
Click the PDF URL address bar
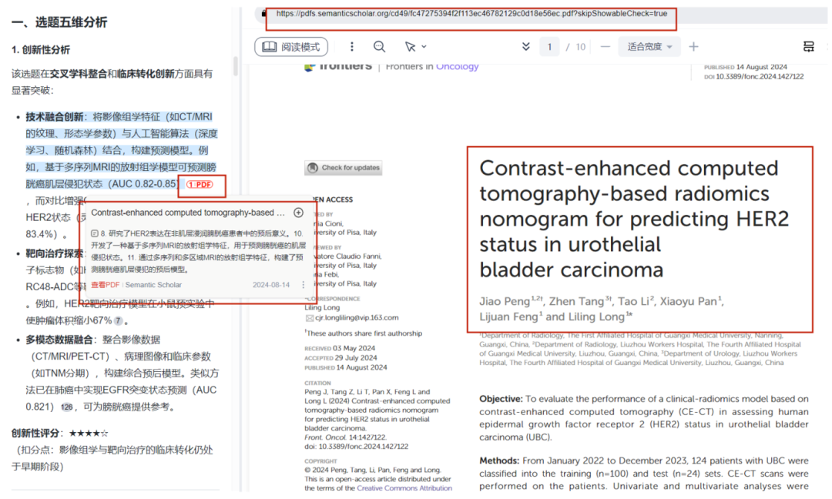click(471, 14)
